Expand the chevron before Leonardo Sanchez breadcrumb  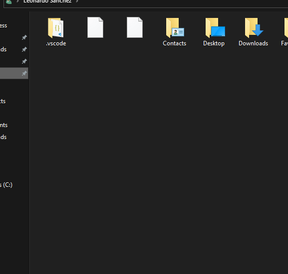[17, 1]
